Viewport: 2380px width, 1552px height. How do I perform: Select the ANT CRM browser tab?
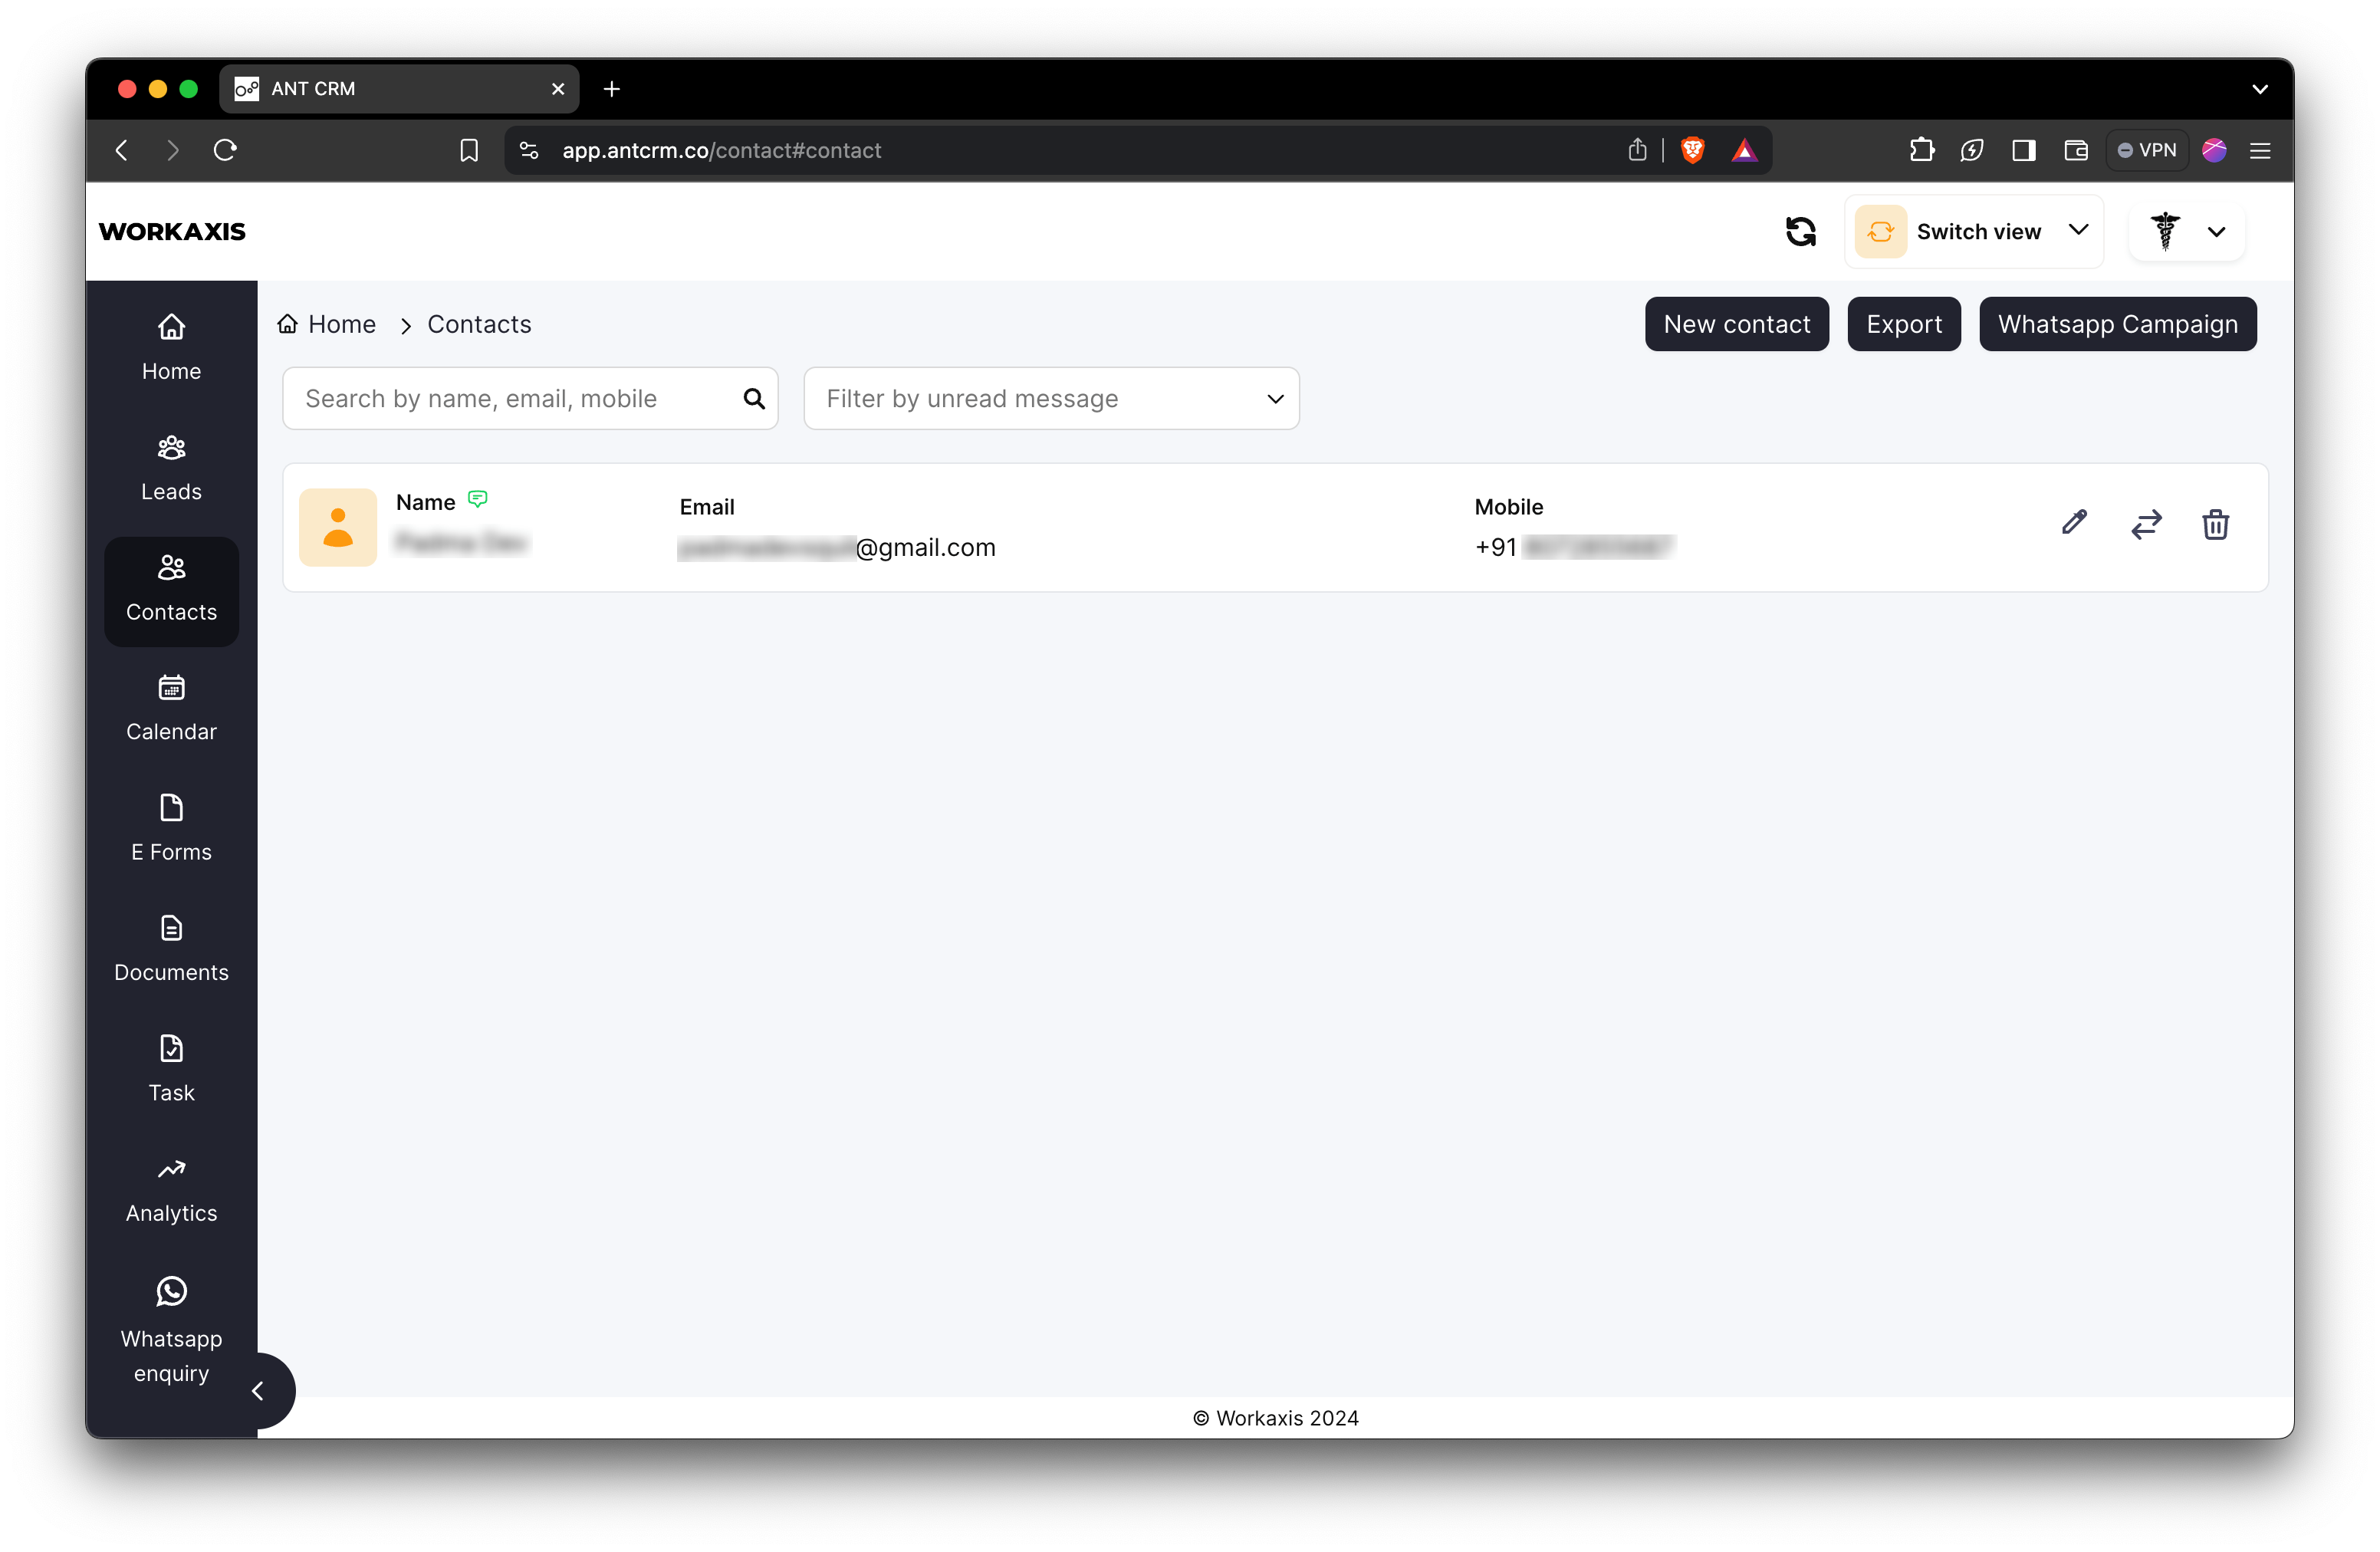coord(398,88)
